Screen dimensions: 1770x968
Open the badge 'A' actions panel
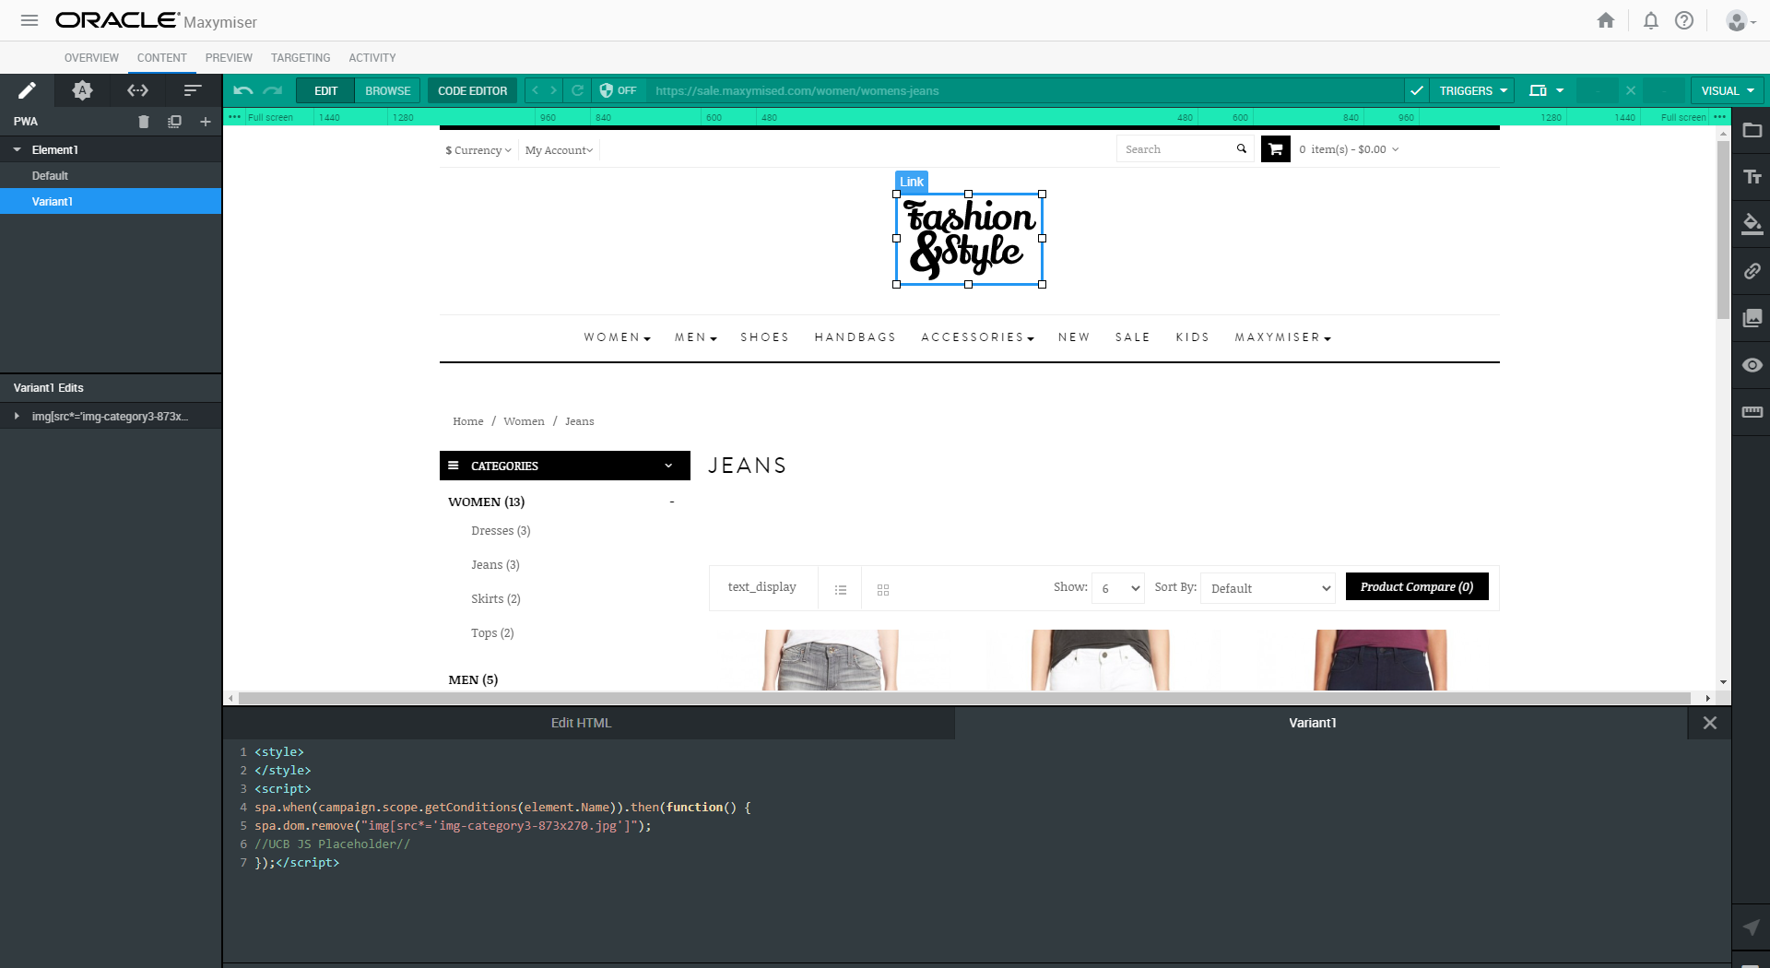82,90
